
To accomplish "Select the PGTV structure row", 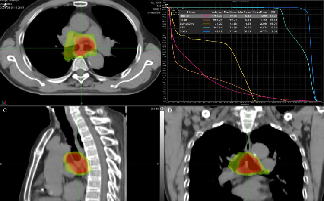I will 228,31.
